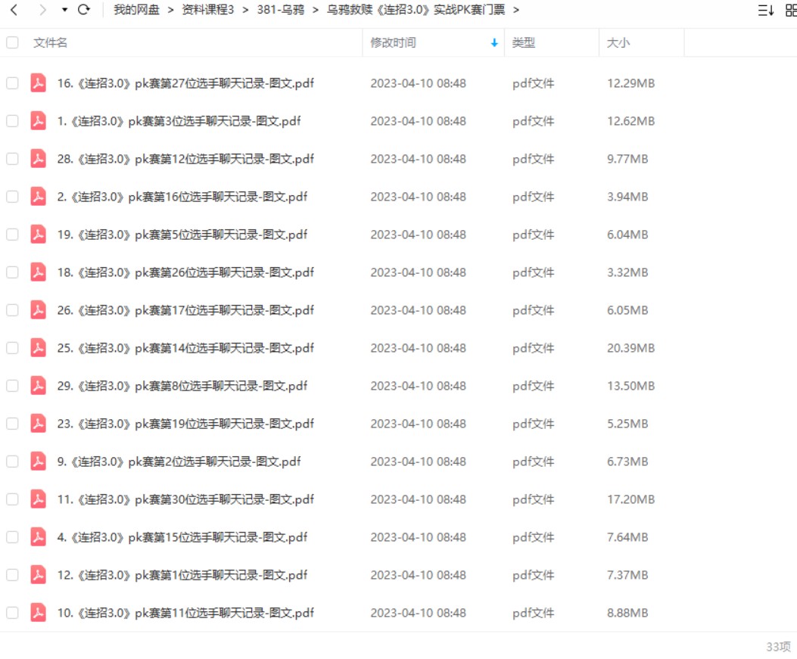
Task: Expand chevron after 我的网盘 breadcrumb
Action: [171, 10]
